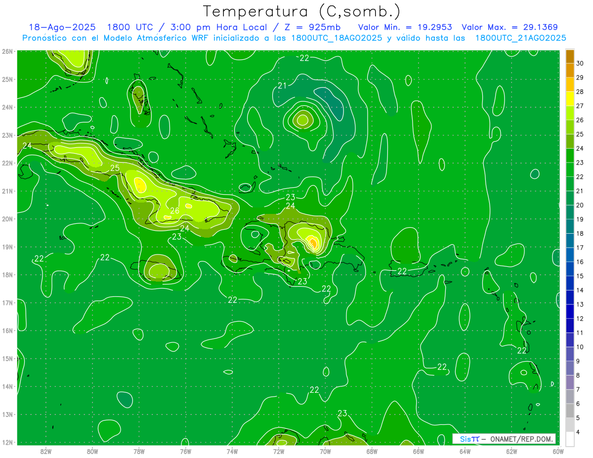Viewport: 593px width, 458px height.
Task: Click the 66W longitude axis label
Action: click(418, 451)
